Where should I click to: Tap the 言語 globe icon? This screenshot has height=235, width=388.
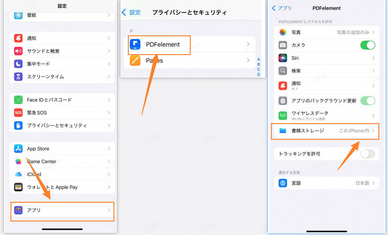tap(282, 183)
